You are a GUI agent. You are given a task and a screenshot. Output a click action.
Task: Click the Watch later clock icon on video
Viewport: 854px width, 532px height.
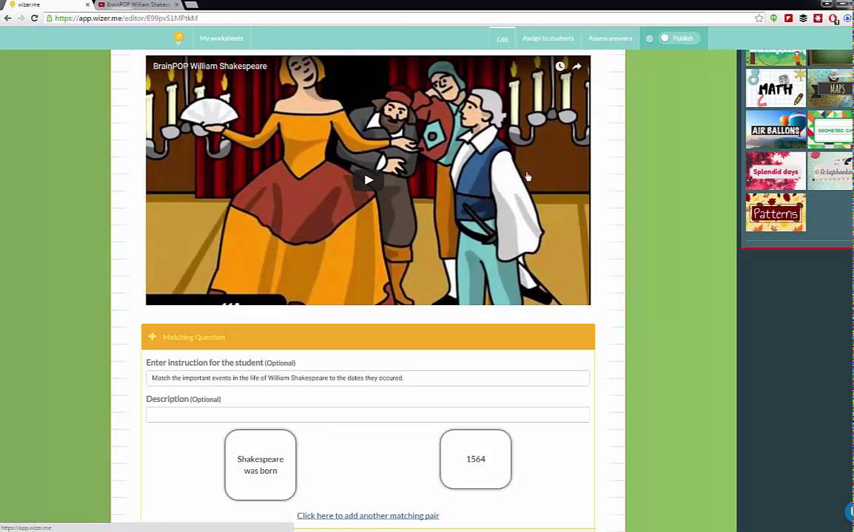click(x=560, y=66)
